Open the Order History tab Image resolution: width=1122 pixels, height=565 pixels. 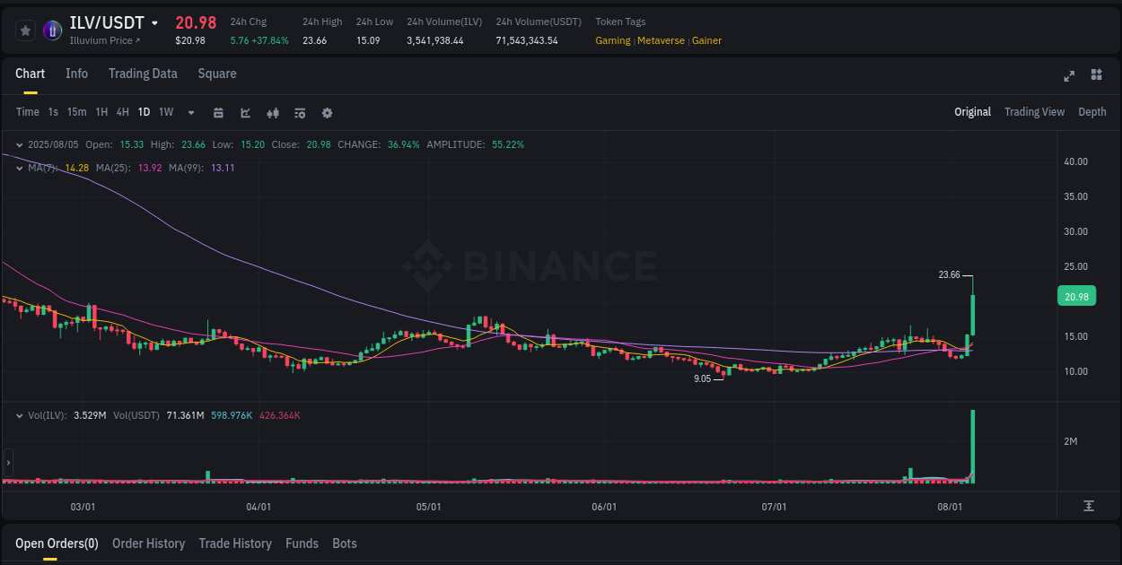(x=148, y=543)
